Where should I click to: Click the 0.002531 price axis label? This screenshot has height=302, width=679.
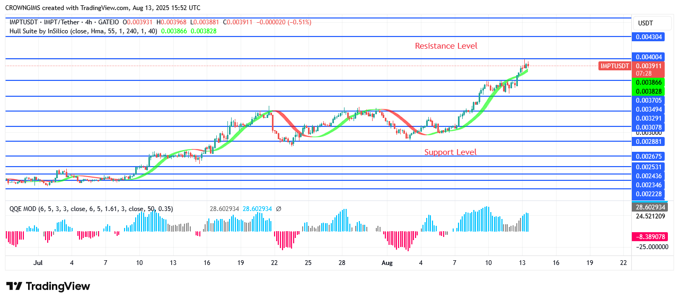pyautogui.click(x=649, y=167)
